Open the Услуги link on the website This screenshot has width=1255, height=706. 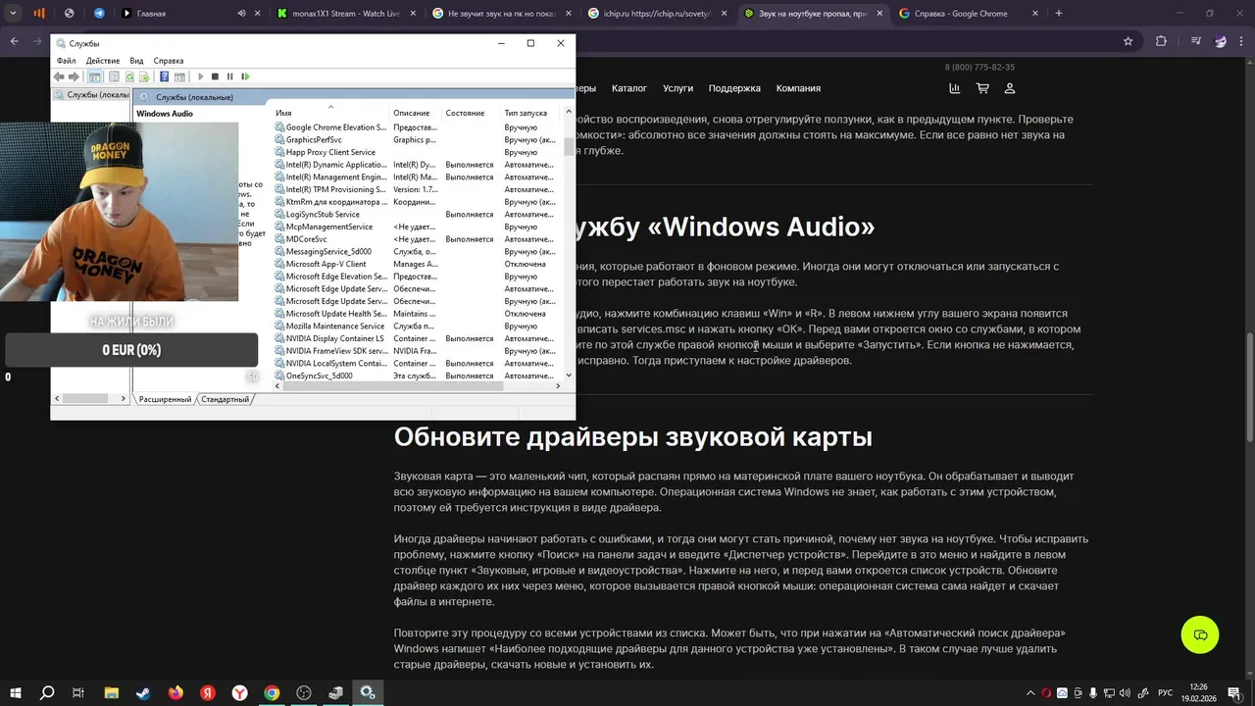(678, 88)
